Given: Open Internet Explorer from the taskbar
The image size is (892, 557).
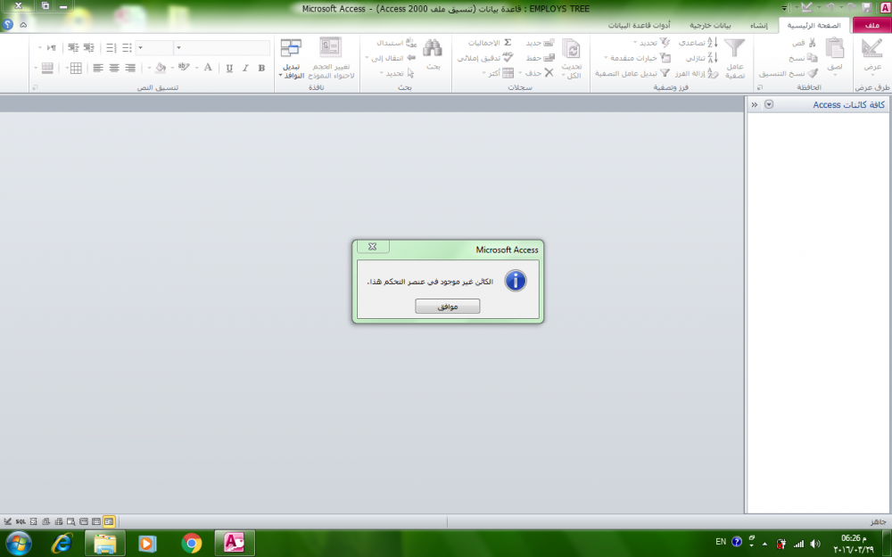Looking at the screenshot, I should [62, 544].
